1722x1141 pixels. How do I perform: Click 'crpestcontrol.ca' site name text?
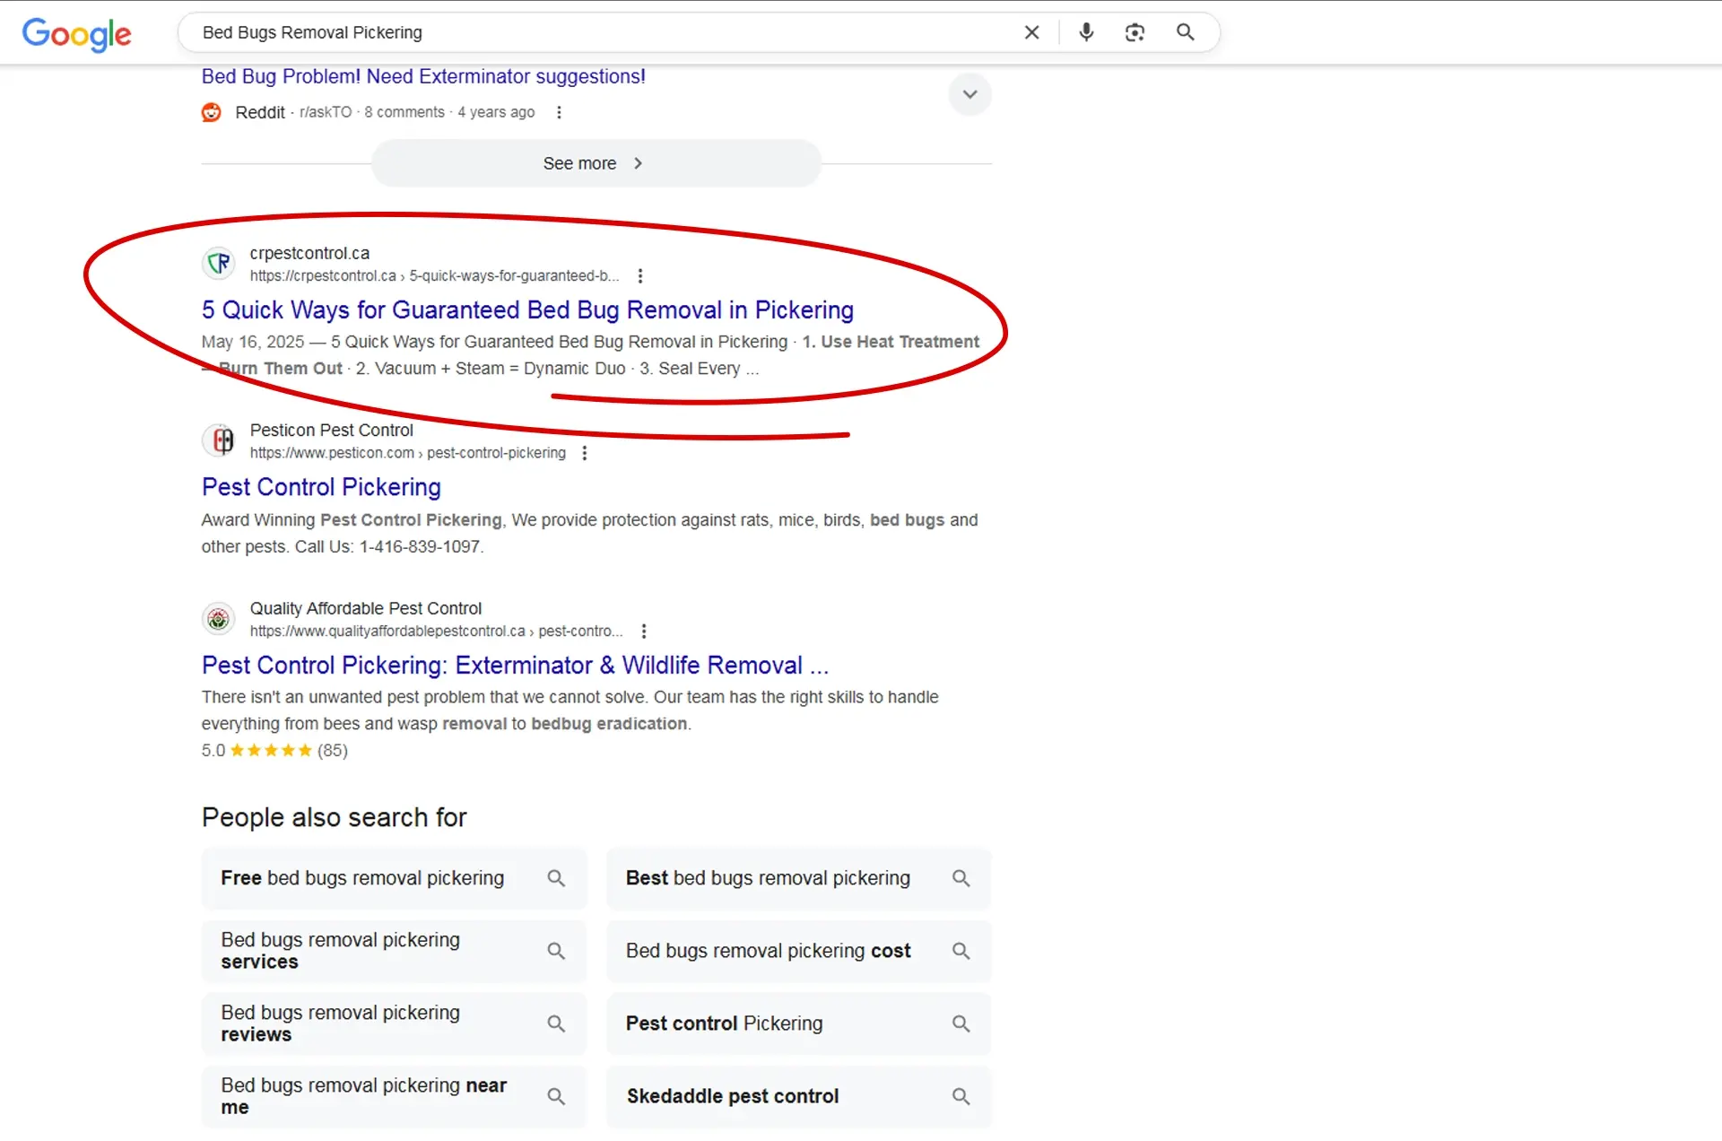[309, 253]
